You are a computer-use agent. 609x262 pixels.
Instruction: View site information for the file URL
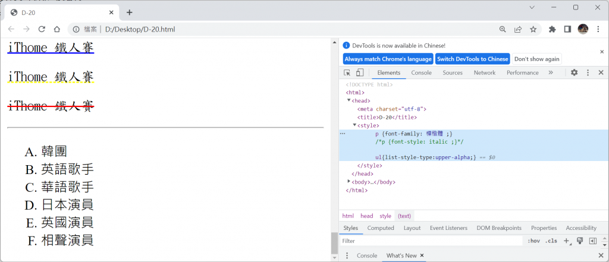pyautogui.click(x=77, y=29)
